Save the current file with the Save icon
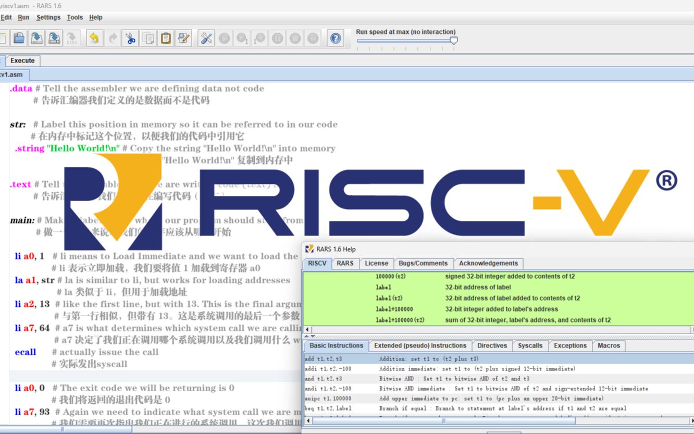This screenshot has height=434, width=694. click(37, 38)
